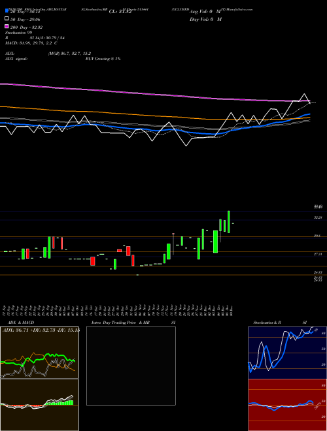Click the tallest green candlestick at far right
Screen dimensions: 327x431
[229, 222]
